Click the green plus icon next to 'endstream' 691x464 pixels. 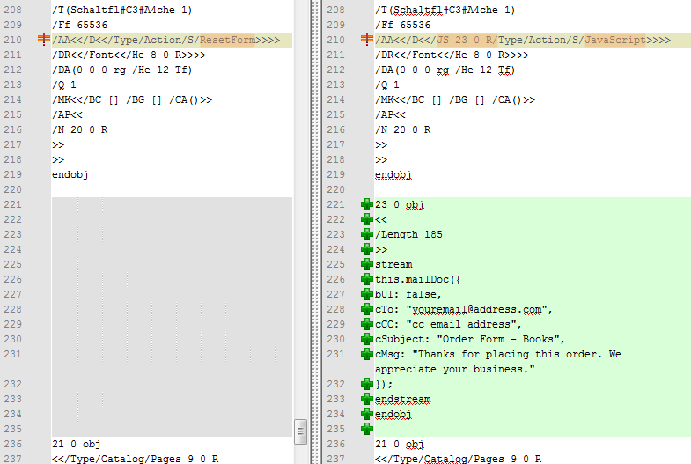[x=367, y=399]
